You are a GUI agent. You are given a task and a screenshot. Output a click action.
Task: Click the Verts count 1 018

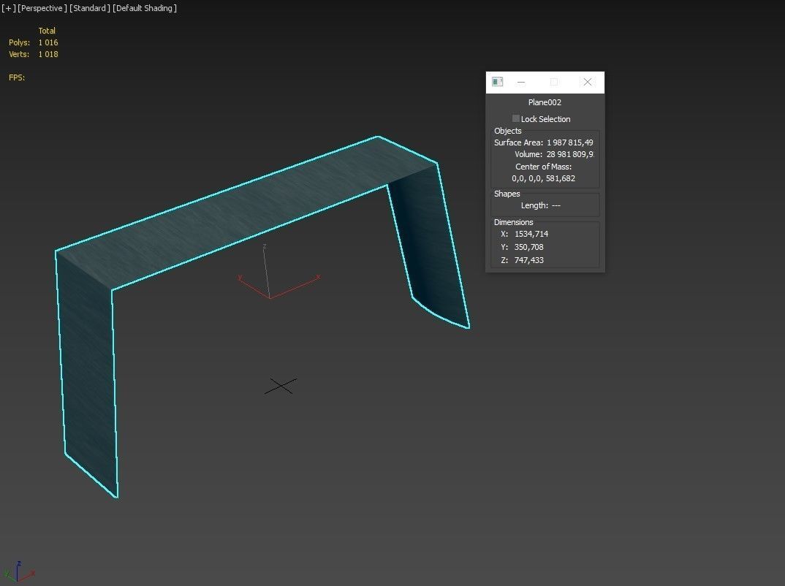tap(48, 54)
